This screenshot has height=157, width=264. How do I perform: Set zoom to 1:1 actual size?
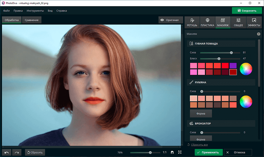[x=164, y=152]
